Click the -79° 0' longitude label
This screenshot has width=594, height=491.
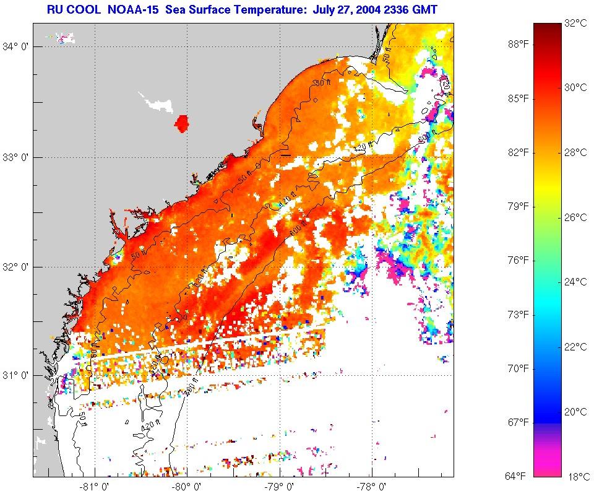[x=280, y=486]
